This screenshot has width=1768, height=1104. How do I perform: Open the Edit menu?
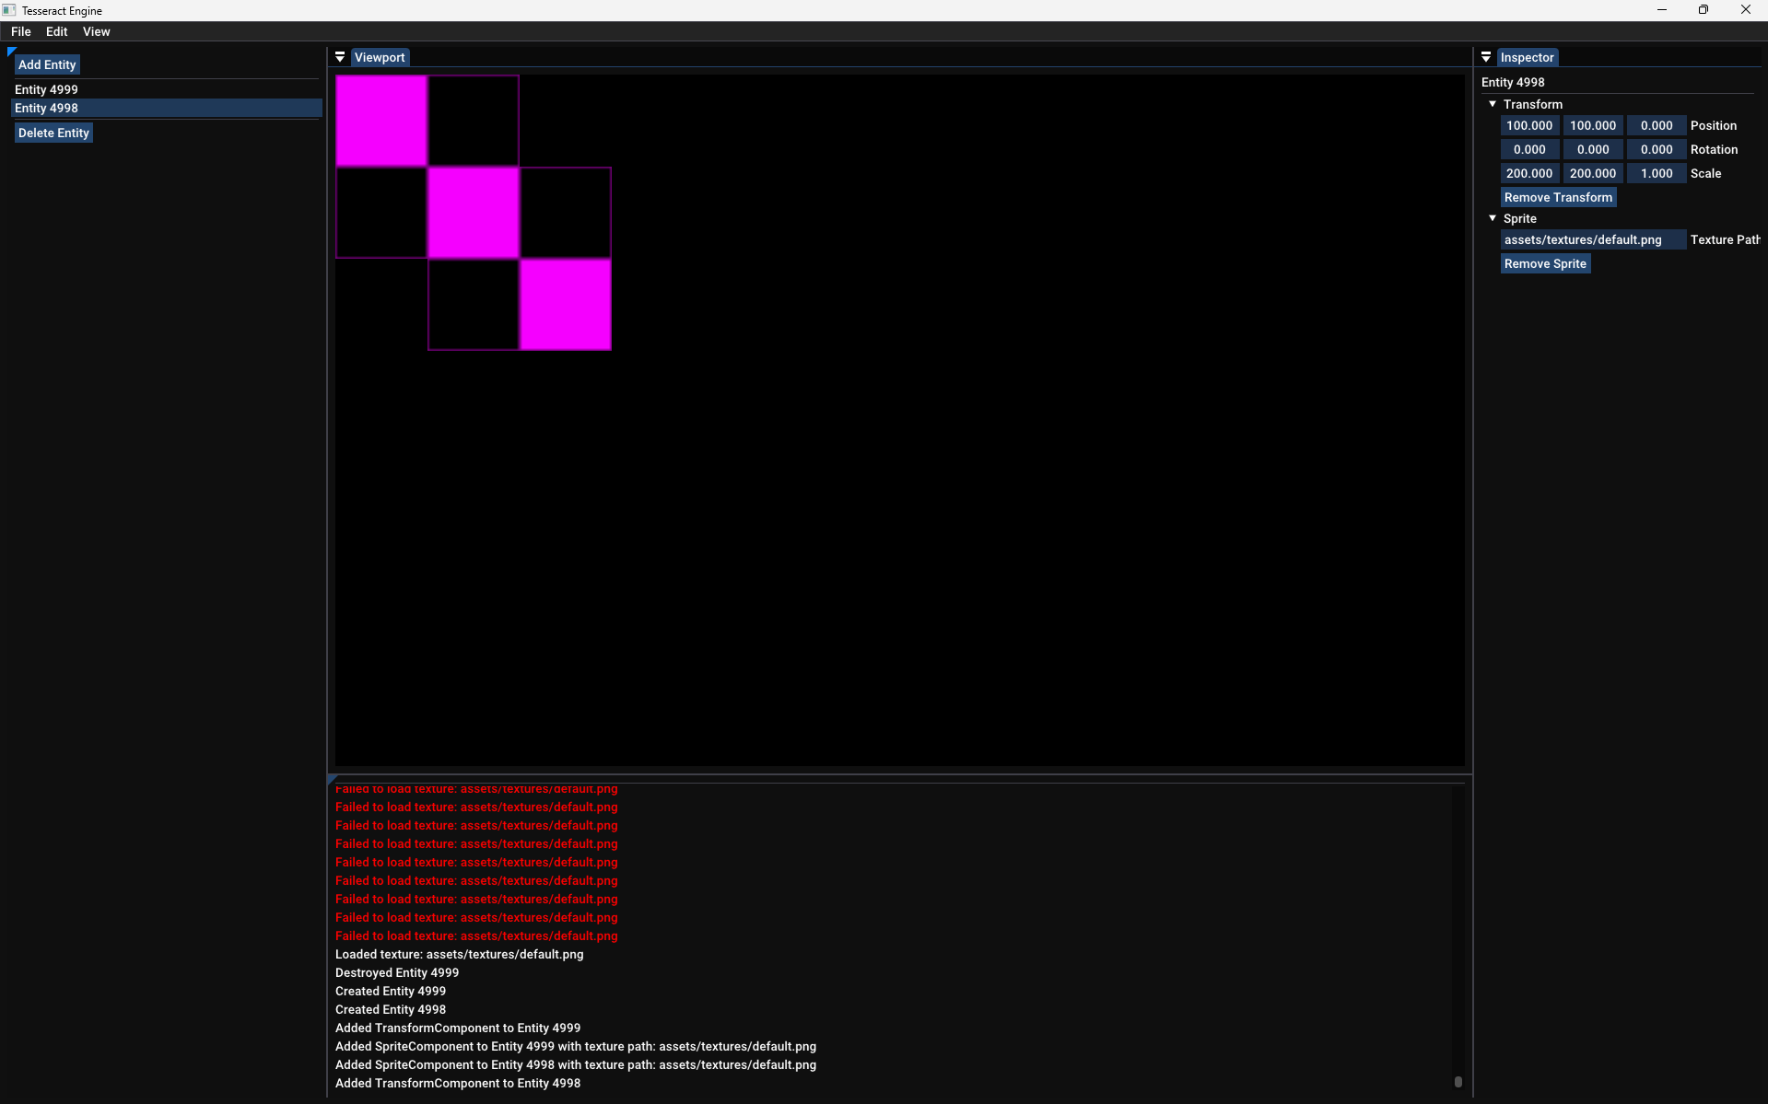(x=57, y=31)
